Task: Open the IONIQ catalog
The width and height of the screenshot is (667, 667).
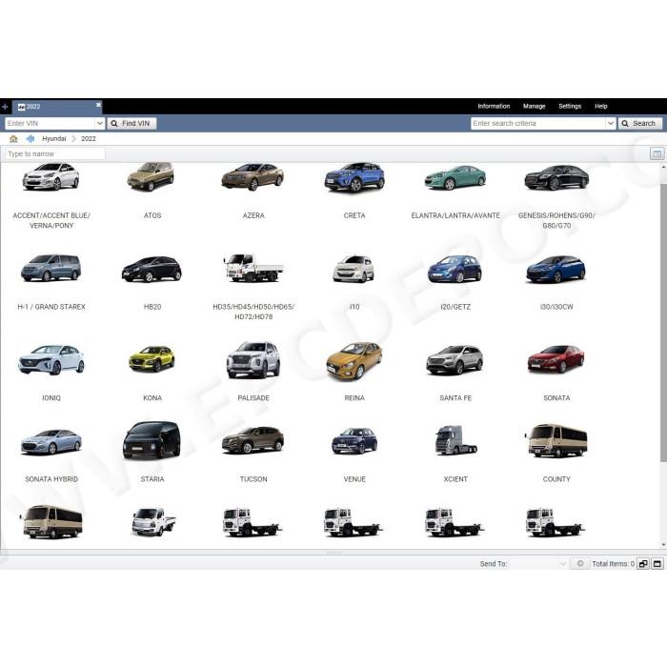Action: tap(51, 374)
